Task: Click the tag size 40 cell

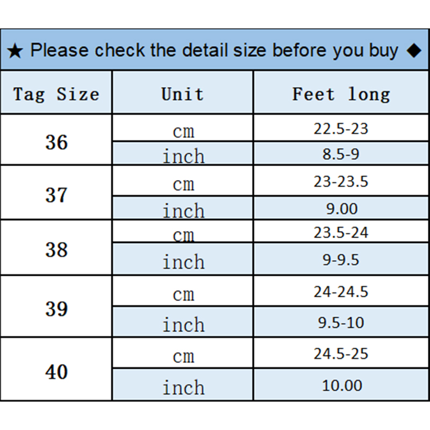Action: click(56, 371)
